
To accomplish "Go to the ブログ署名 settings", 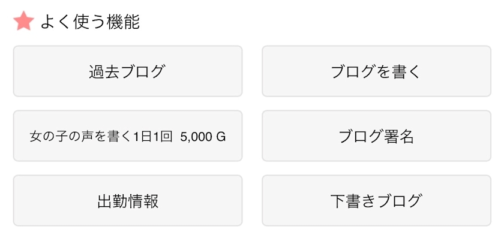I will click(x=376, y=136).
